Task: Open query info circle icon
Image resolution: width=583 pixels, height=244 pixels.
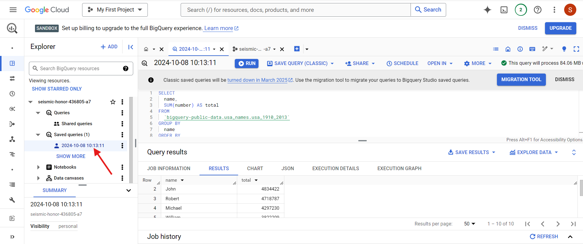Action: (x=520, y=49)
